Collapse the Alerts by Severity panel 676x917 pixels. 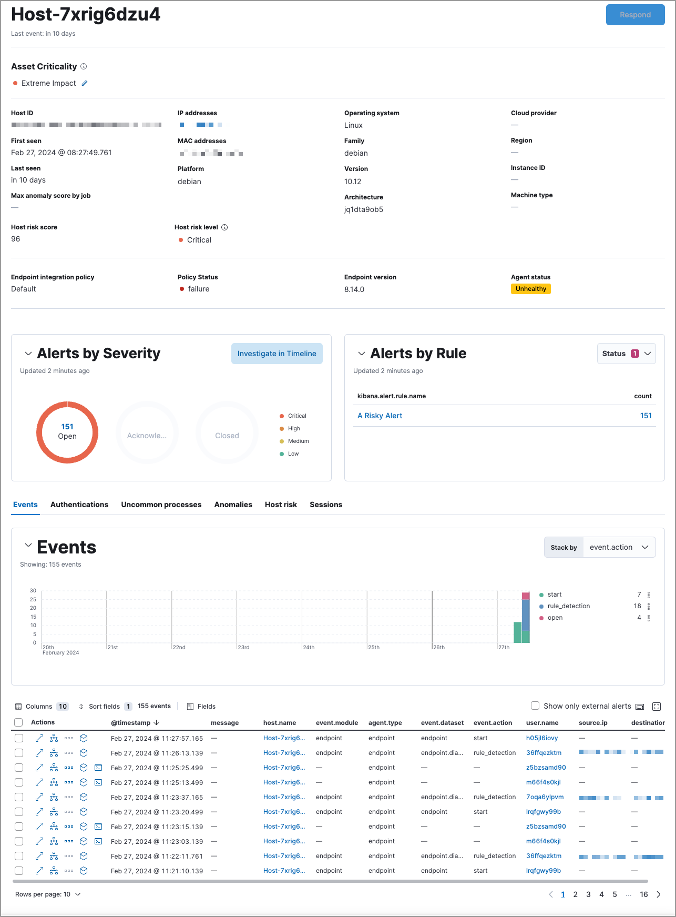pos(28,354)
